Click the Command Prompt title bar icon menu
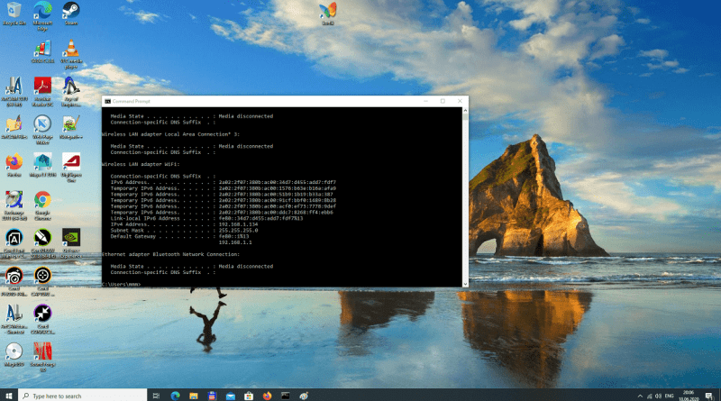This screenshot has width=721, height=401. click(x=107, y=101)
